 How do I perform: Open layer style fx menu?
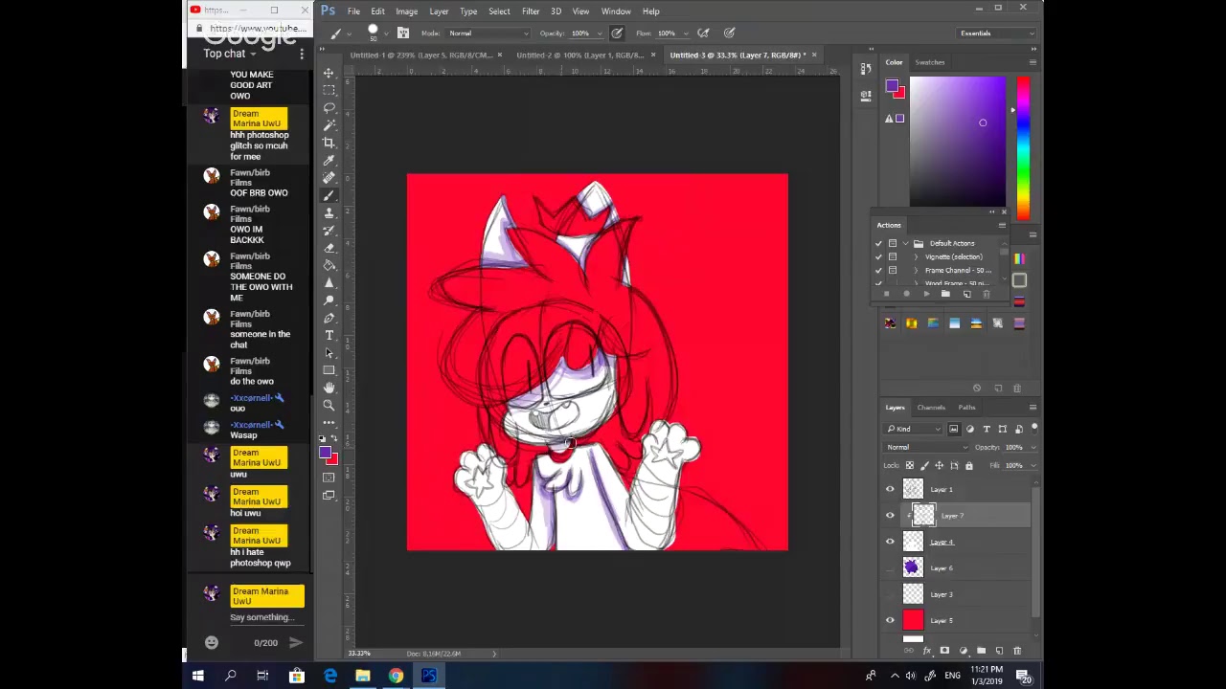click(926, 651)
